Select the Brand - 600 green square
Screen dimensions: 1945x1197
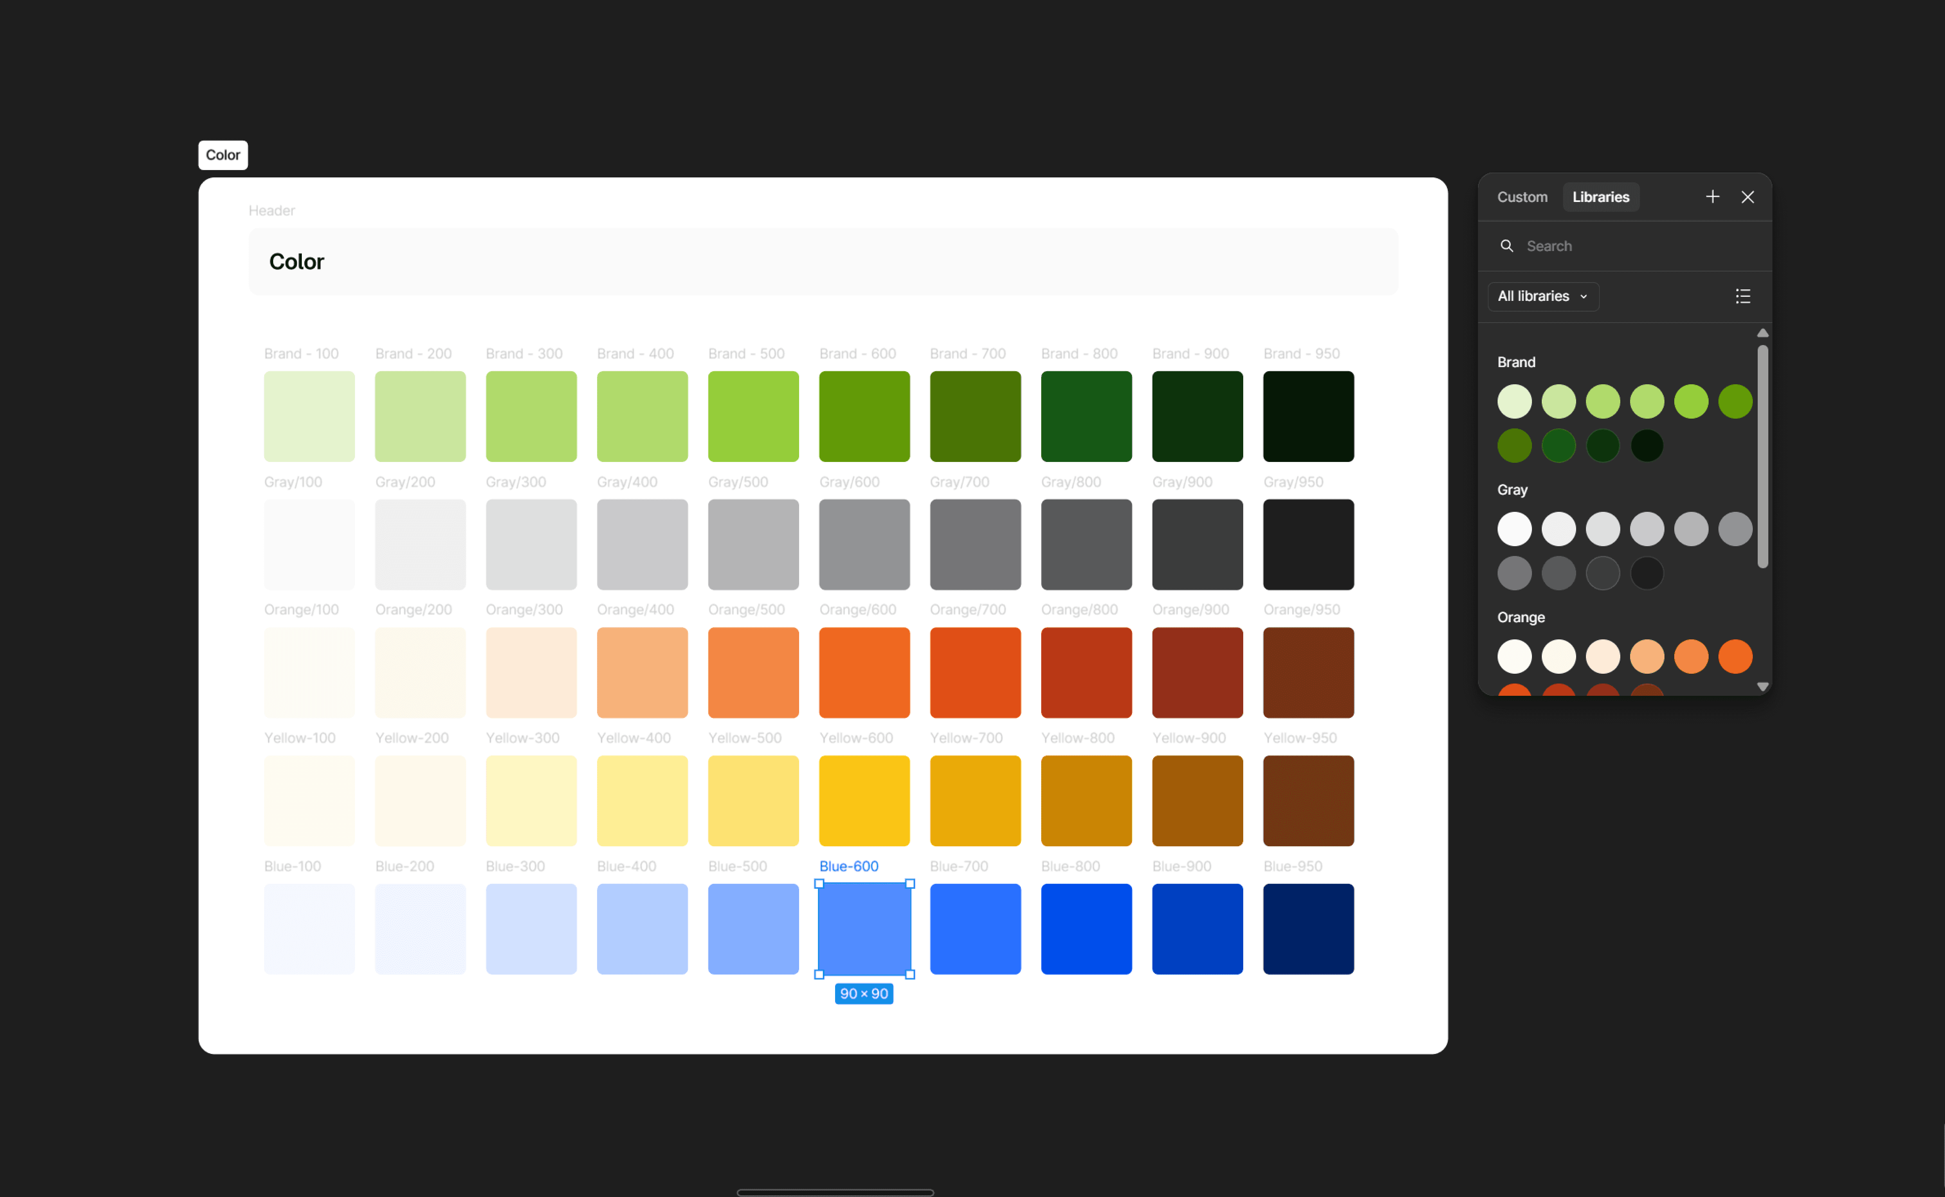click(864, 417)
